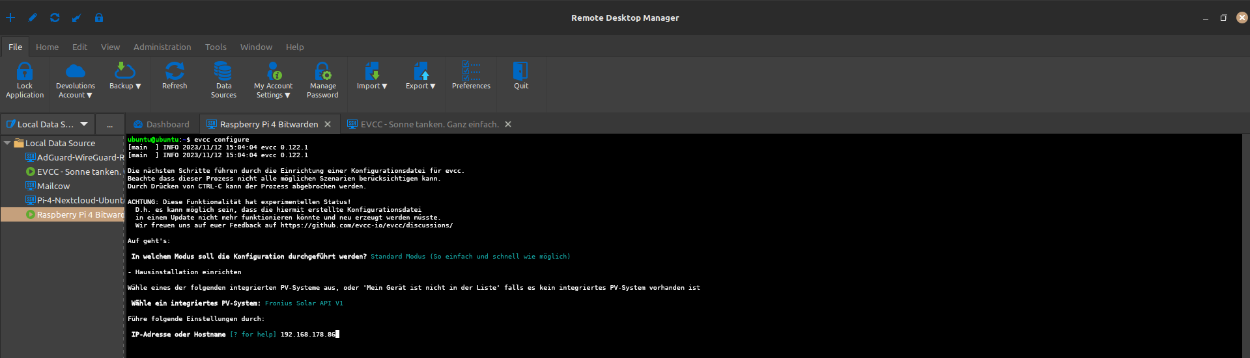The image size is (1250, 358).
Task: Collapse the Local Data Source tree node
Action: pyautogui.click(x=7, y=143)
